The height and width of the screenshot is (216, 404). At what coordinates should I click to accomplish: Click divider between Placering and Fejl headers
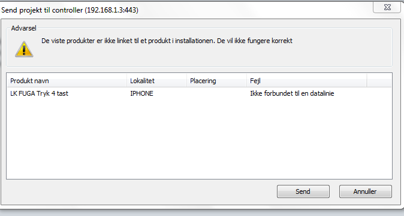coord(246,81)
